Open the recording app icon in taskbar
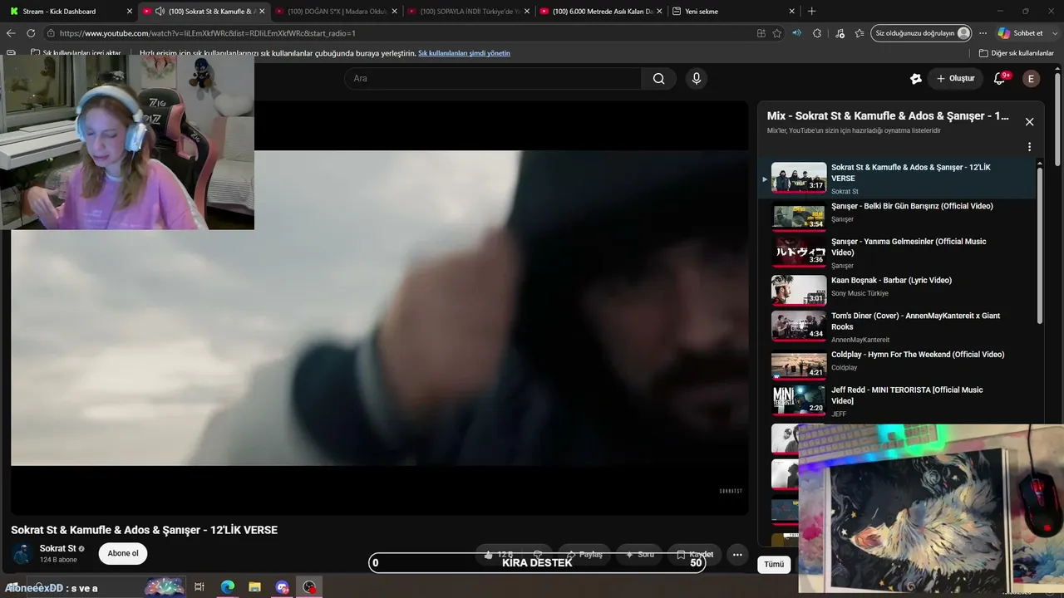 point(309,587)
